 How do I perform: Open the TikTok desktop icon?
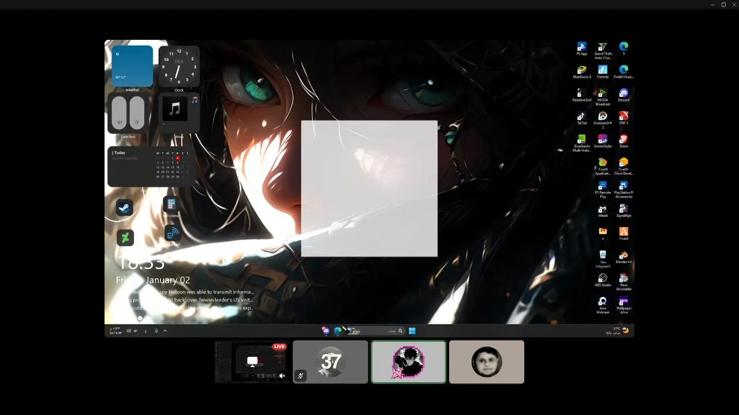(x=581, y=118)
